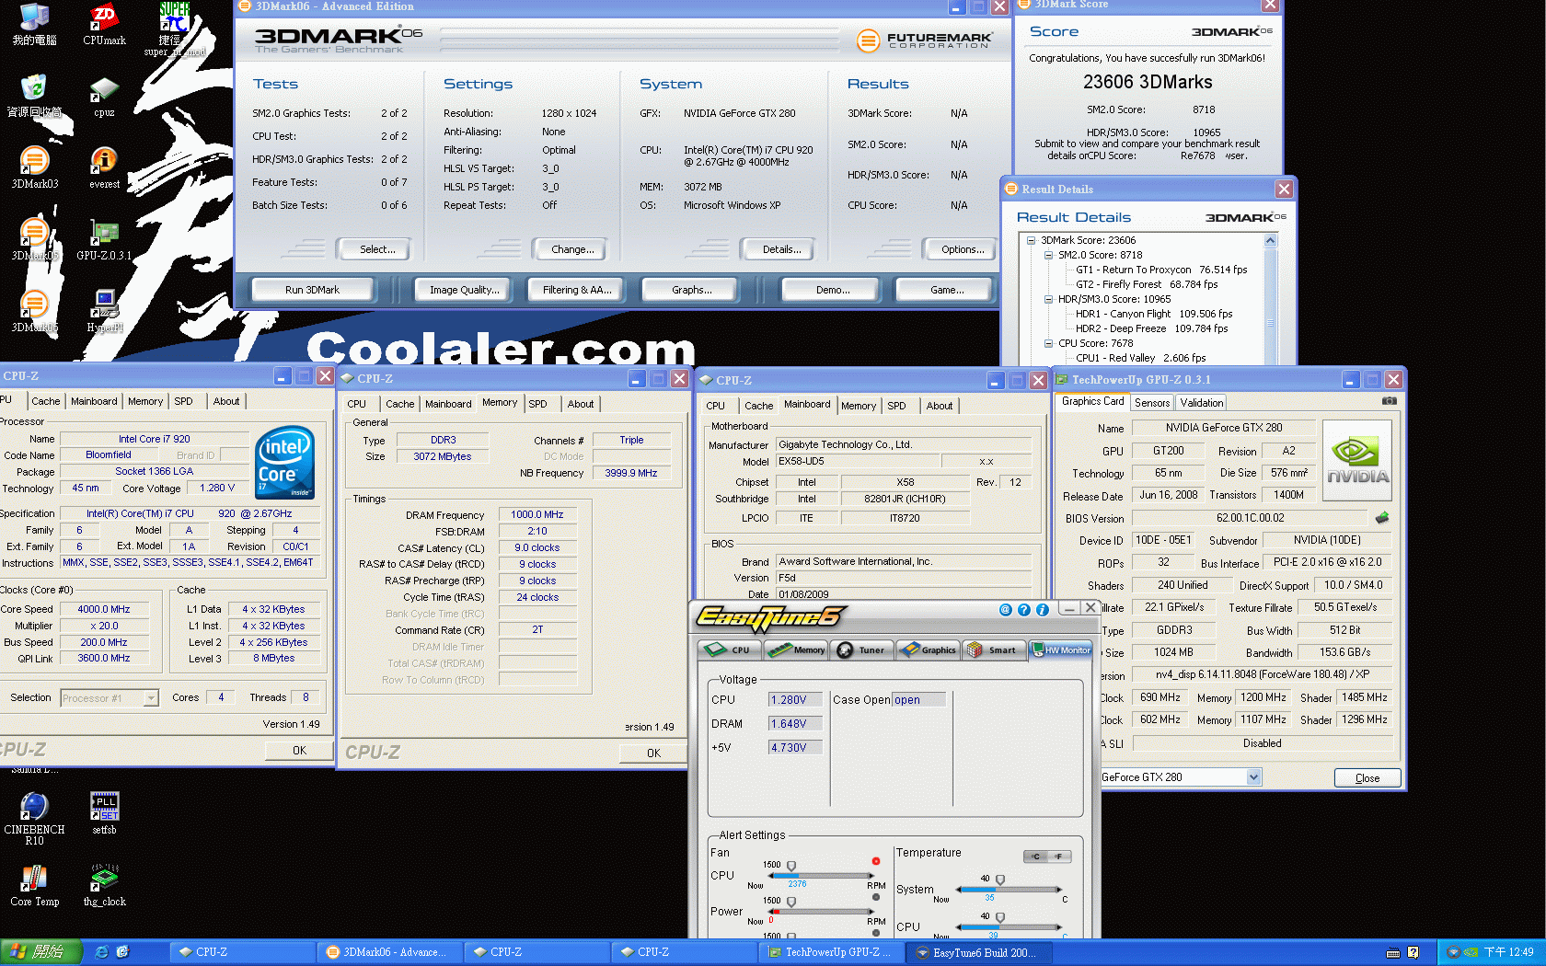Switch to EasyTune6 Tuner tab
1546x966 pixels.
[861, 650]
